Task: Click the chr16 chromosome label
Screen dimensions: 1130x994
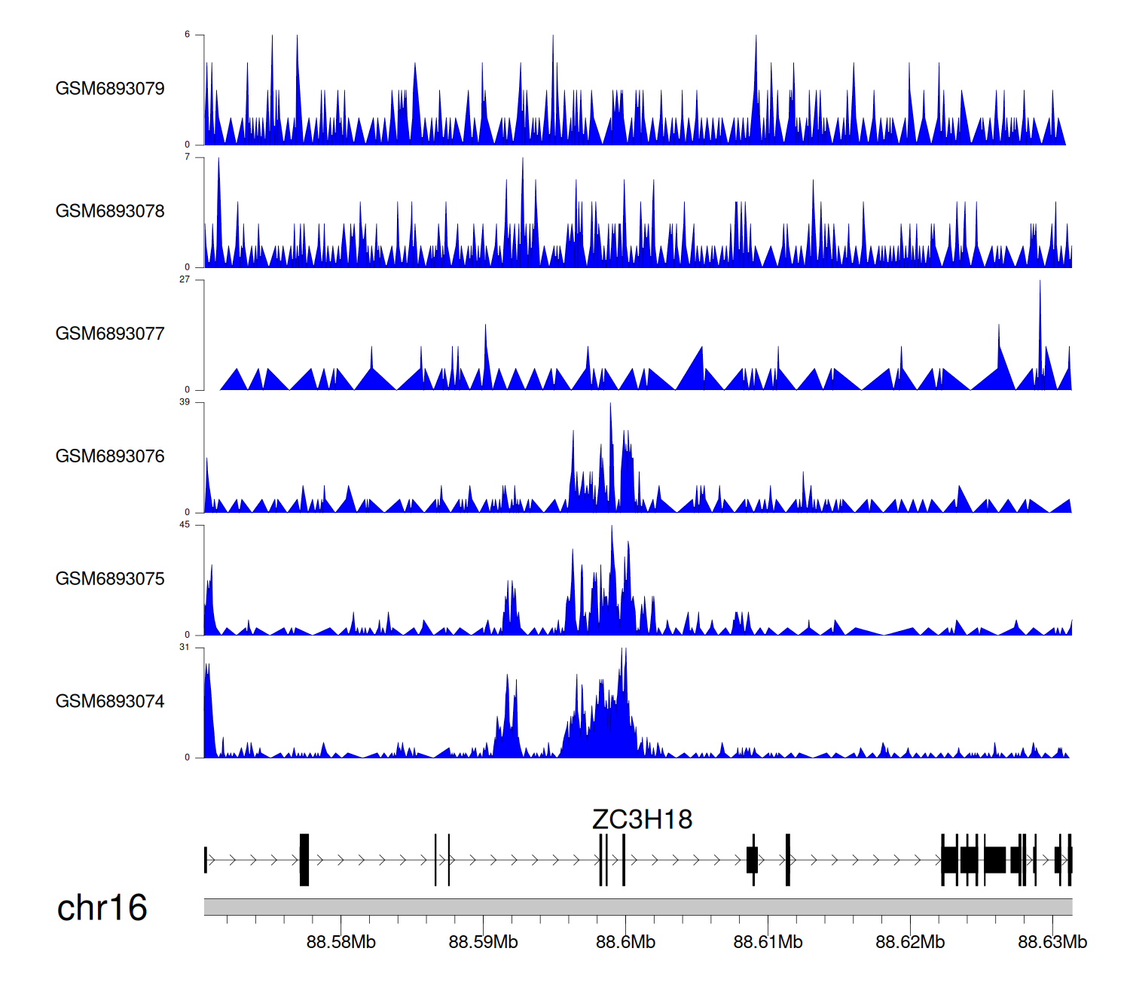Action: pyautogui.click(x=102, y=908)
